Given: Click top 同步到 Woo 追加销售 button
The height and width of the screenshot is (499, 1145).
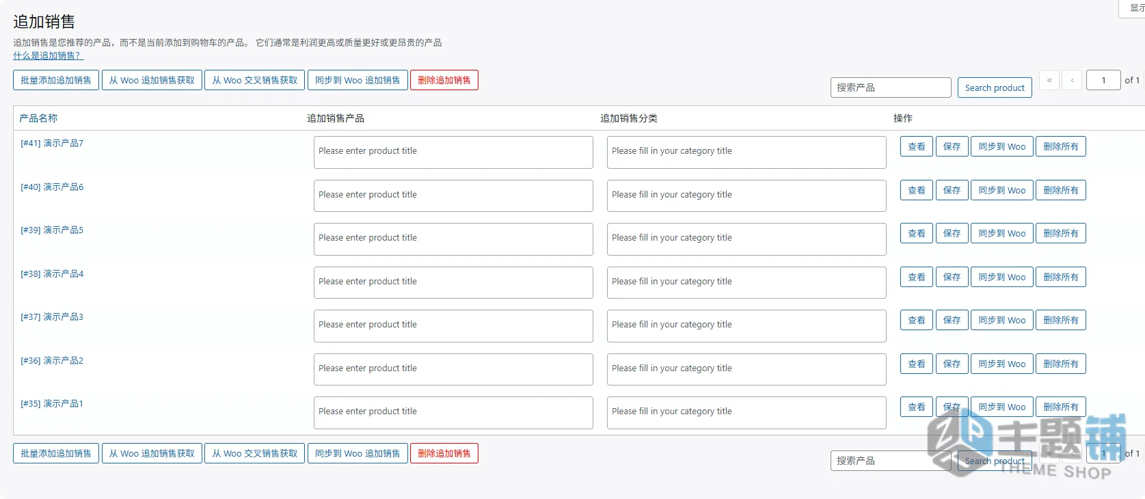Looking at the screenshot, I should click(358, 80).
